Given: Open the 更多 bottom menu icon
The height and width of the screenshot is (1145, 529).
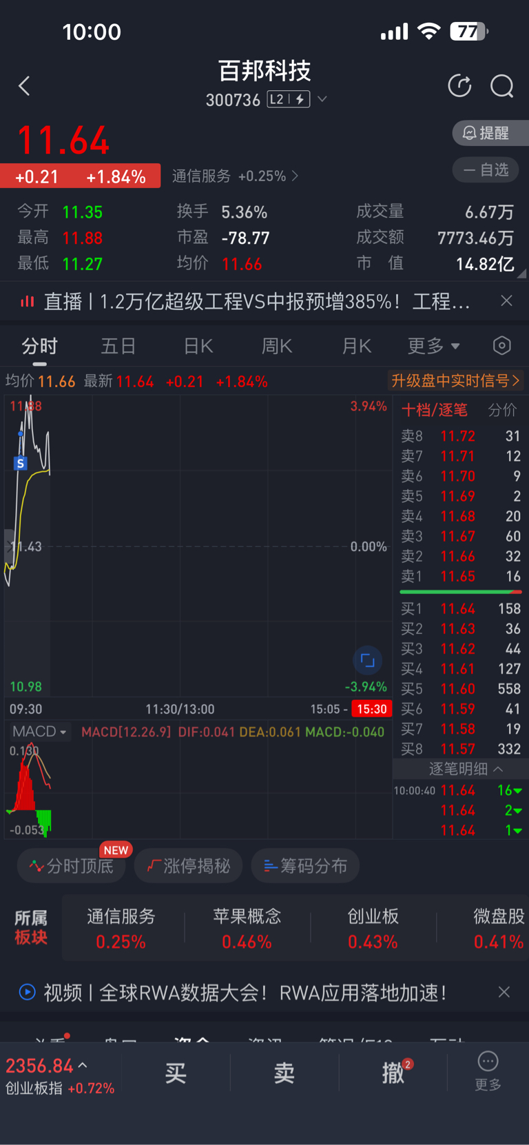Looking at the screenshot, I should pos(488,1071).
